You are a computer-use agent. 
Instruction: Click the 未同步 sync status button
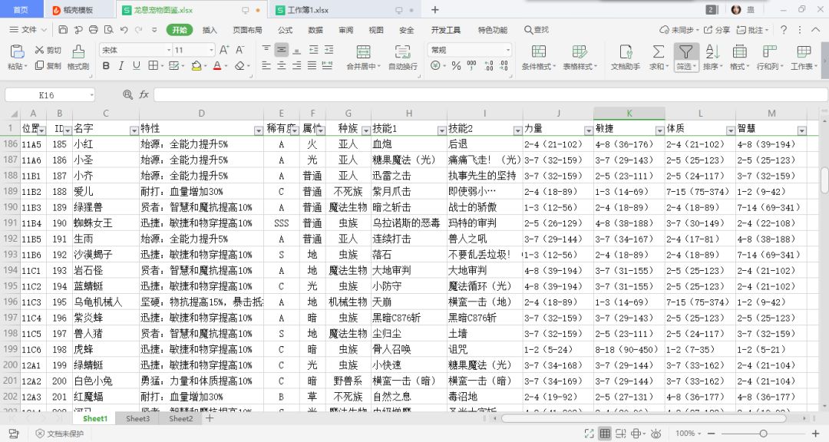coord(679,30)
